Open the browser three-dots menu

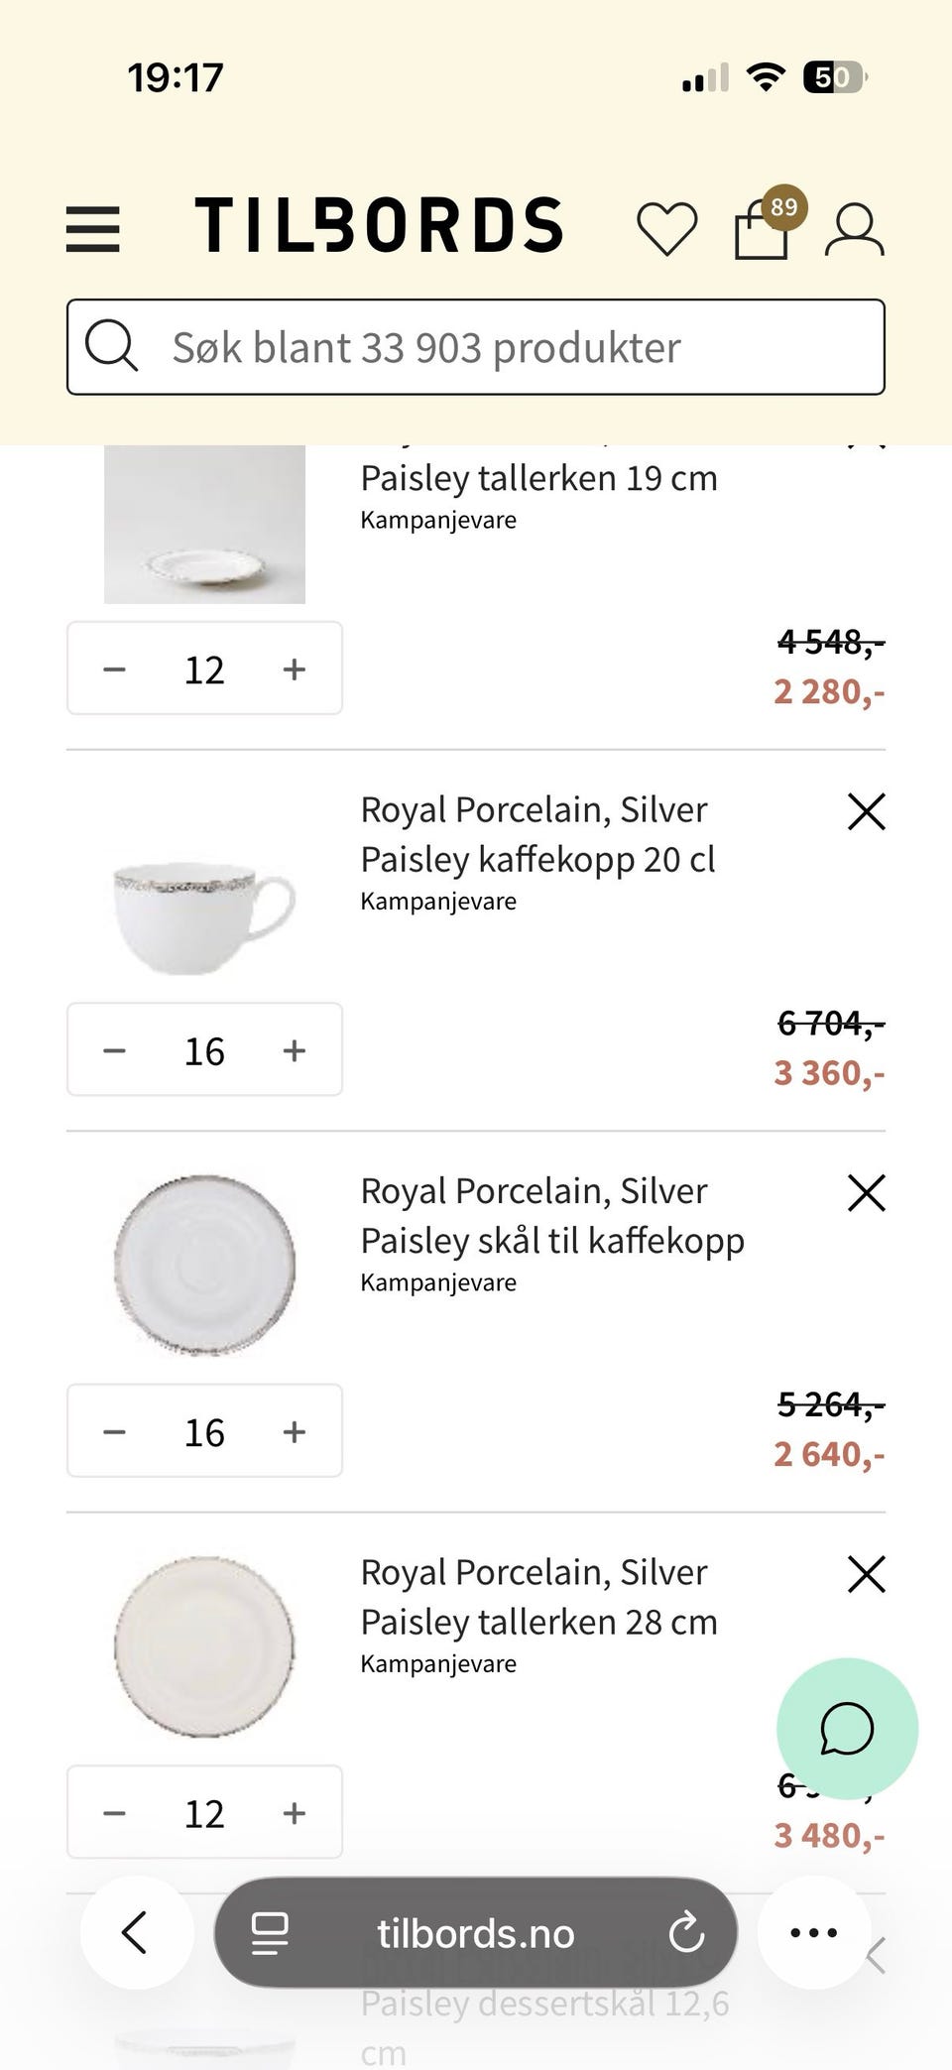813,1932
